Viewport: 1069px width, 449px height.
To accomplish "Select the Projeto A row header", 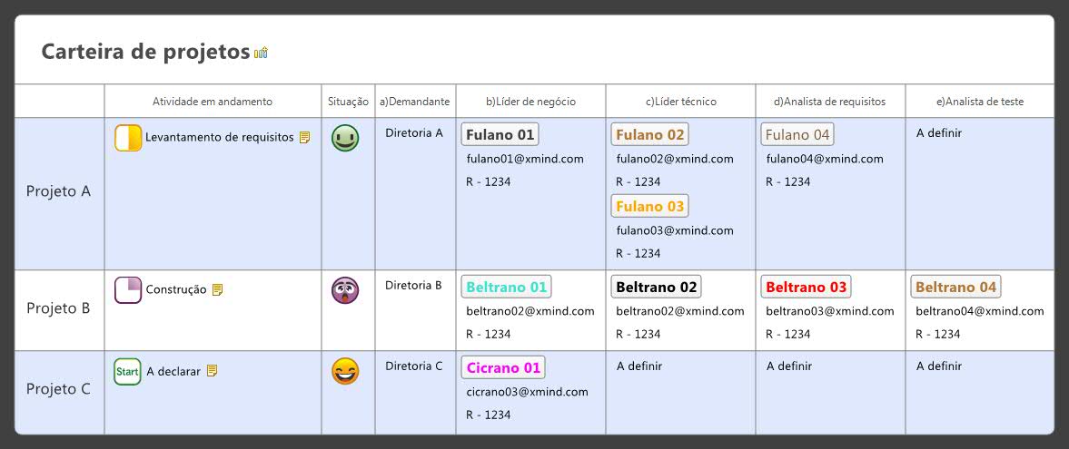I will coord(59,192).
